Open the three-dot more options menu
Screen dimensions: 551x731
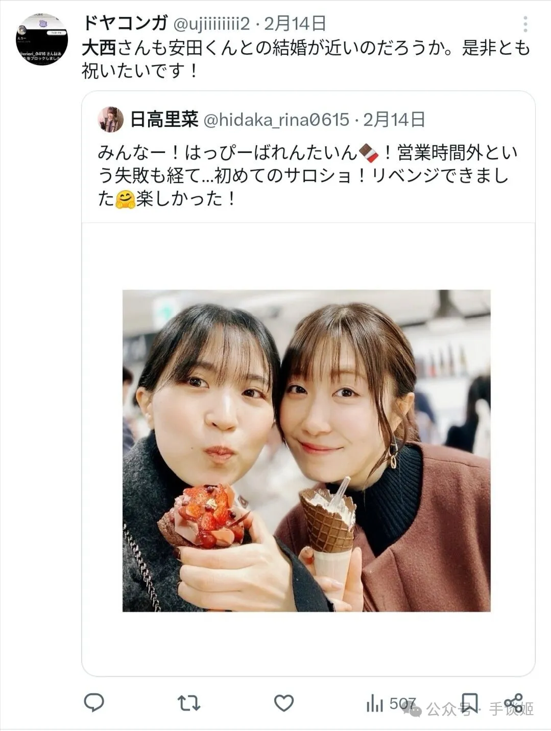[x=525, y=24]
